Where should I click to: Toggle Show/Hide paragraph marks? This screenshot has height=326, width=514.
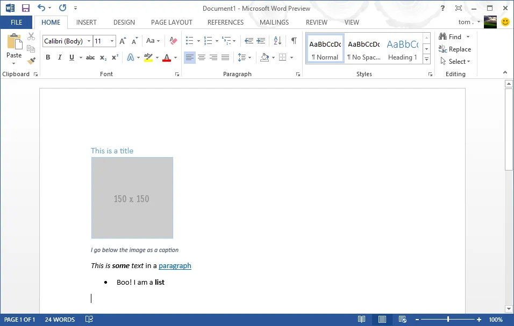point(294,41)
